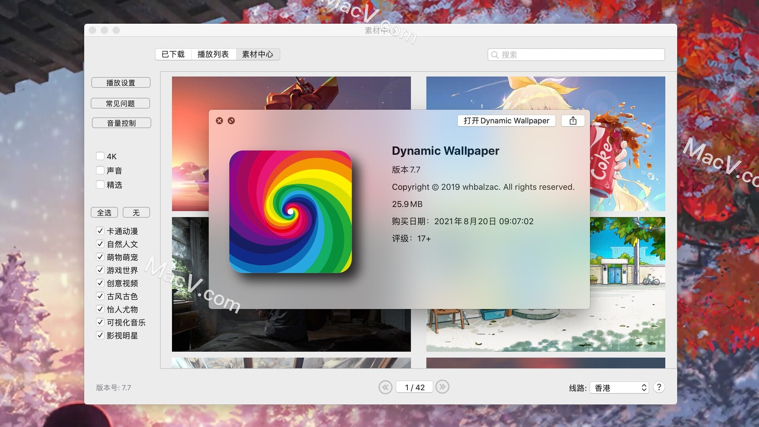Open the 常见问题 FAQ

coord(120,103)
